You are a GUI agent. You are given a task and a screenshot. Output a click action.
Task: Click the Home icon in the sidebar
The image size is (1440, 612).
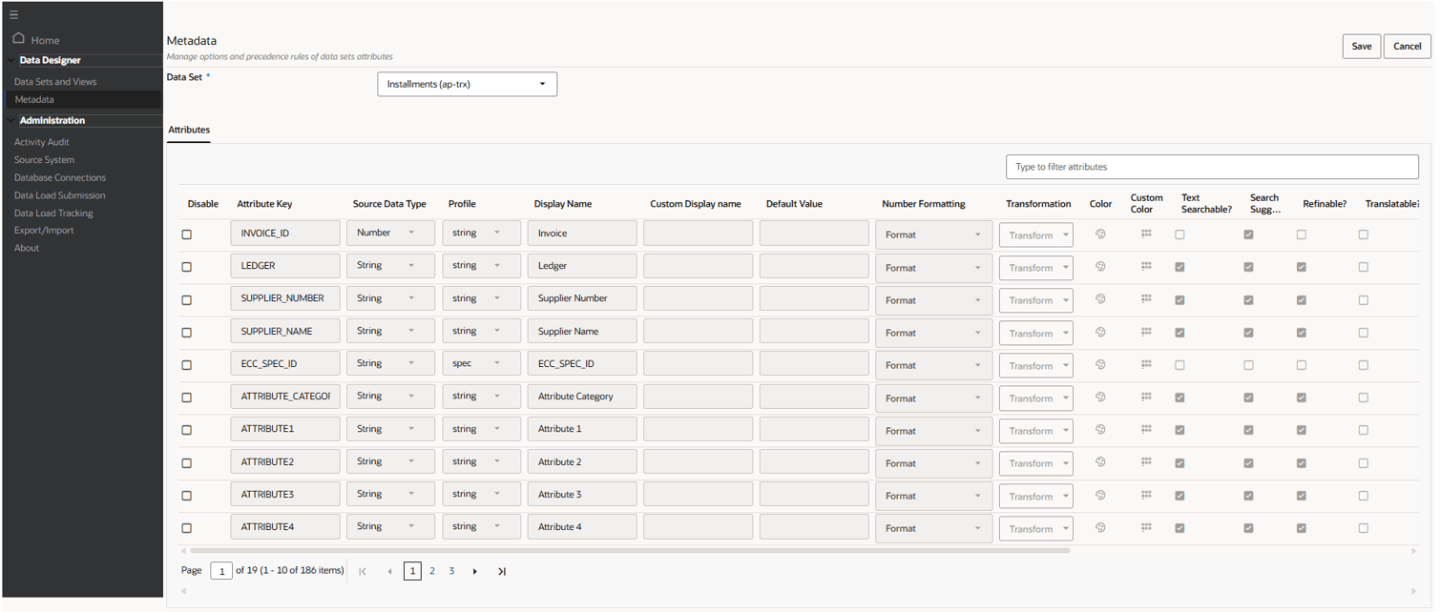(18, 38)
